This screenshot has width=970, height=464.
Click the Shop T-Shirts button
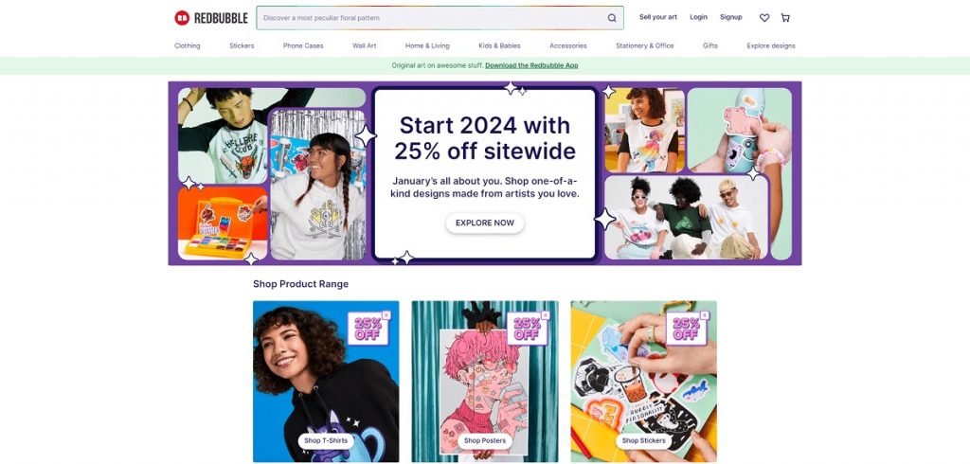pyautogui.click(x=326, y=440)
